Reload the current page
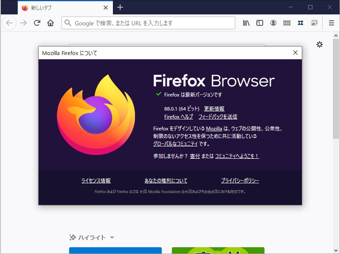The image size is (340, 254). 37,23
